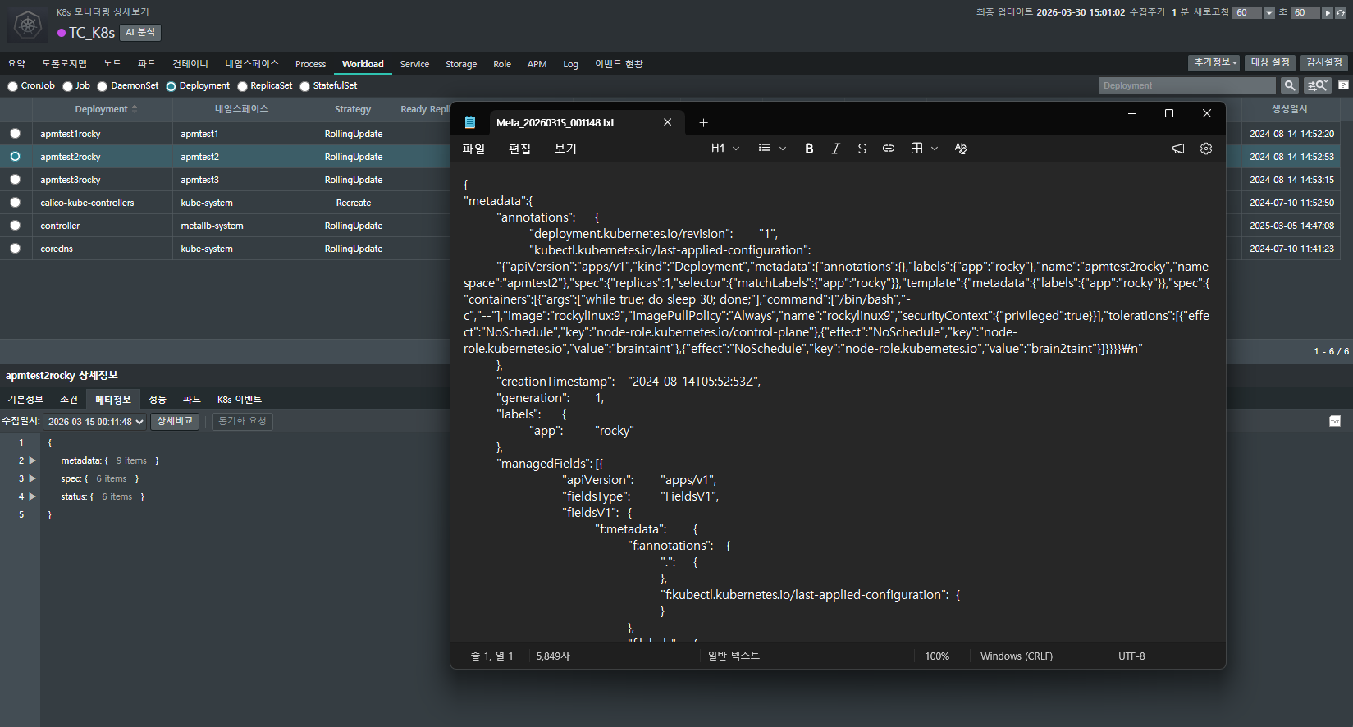Click the AI 분석 button

click(140, 32)
